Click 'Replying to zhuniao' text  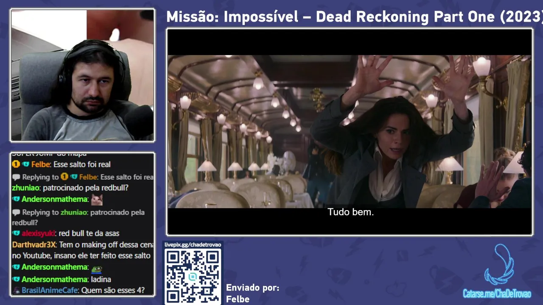(x=55, y=212)
